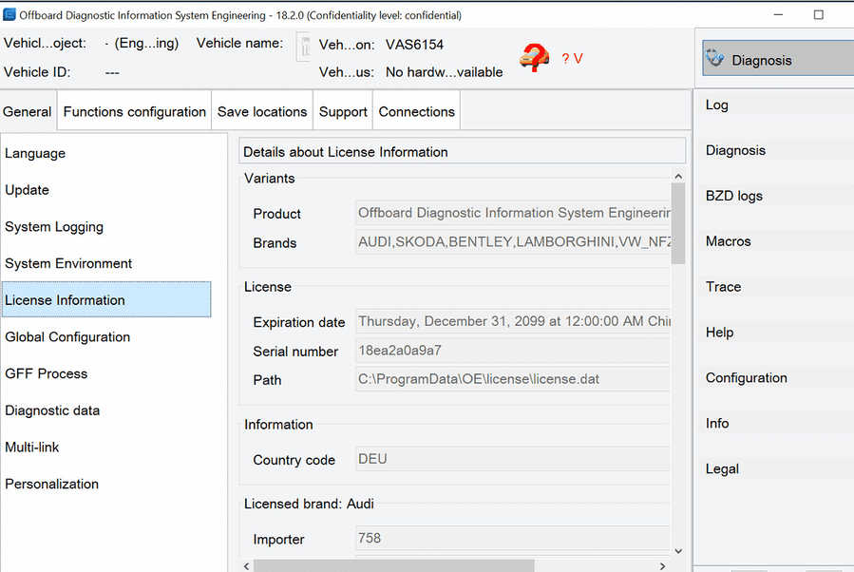Click the license Path text field

click(x=513, y=379)
